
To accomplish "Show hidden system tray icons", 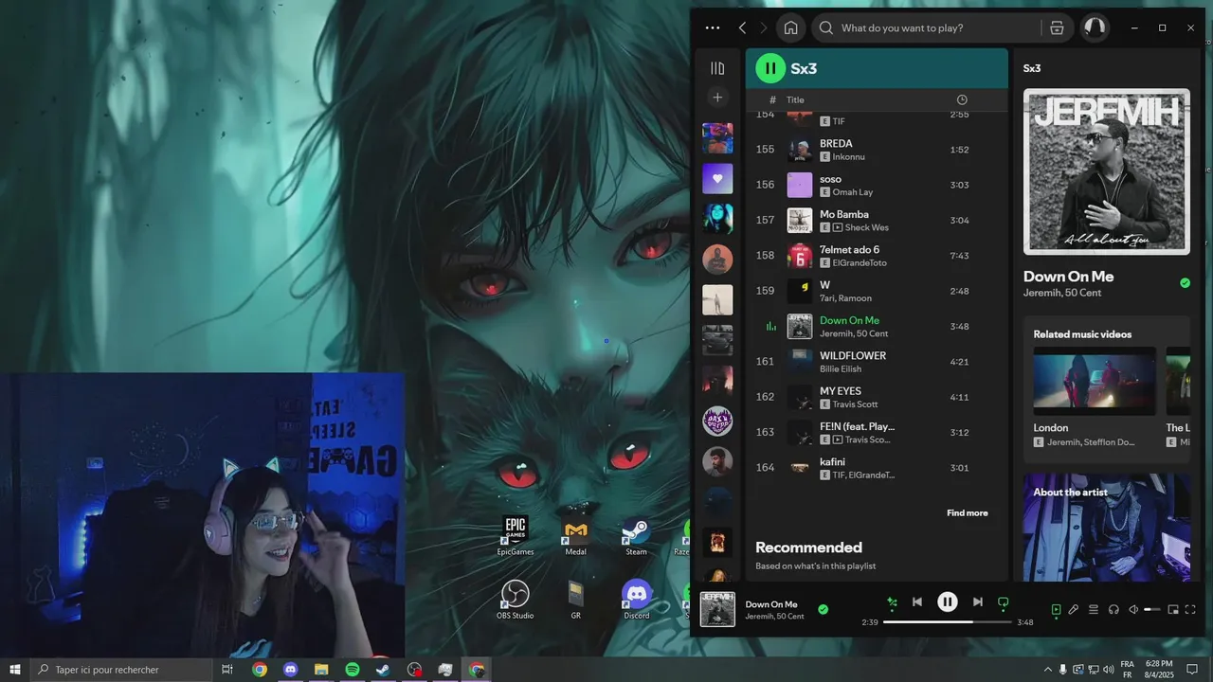I will tap(1046, 670).
